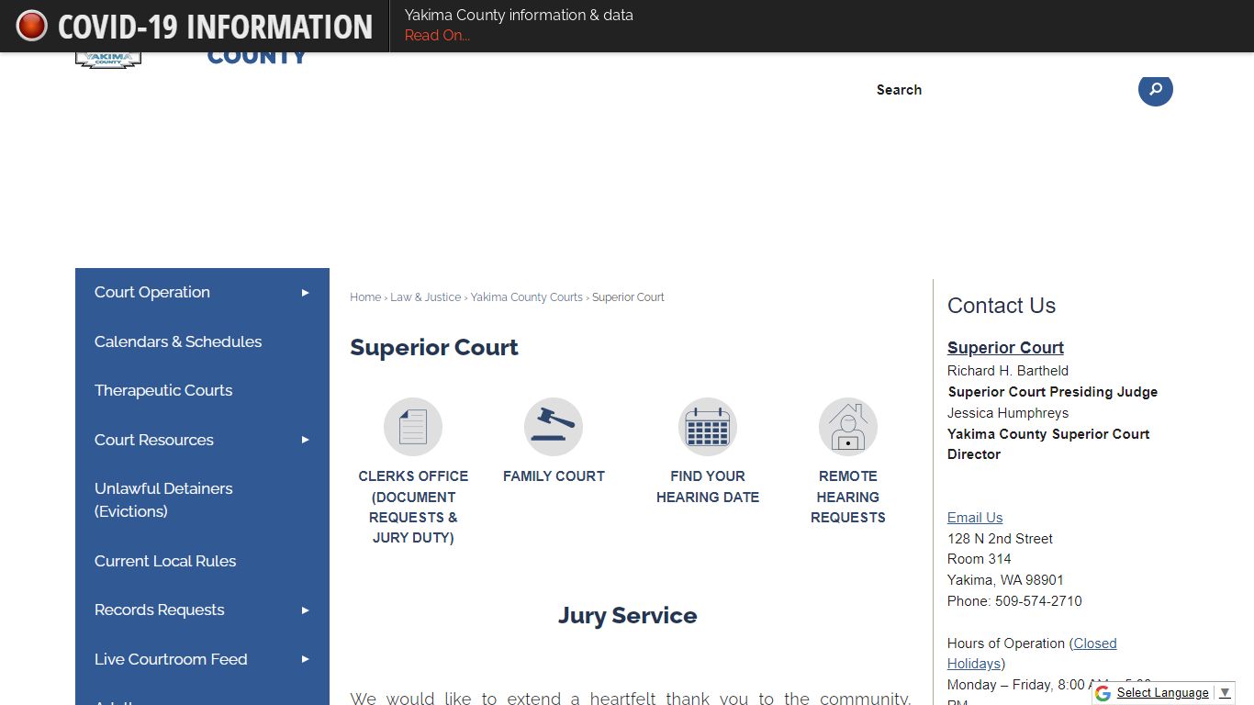Open the Remote Hearing Requests house icon

pos(848,427)
